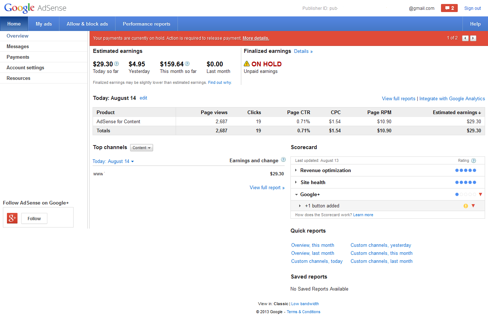Open Terms & Conditions link
Viewport: 488px width, 323px height.
304,312
